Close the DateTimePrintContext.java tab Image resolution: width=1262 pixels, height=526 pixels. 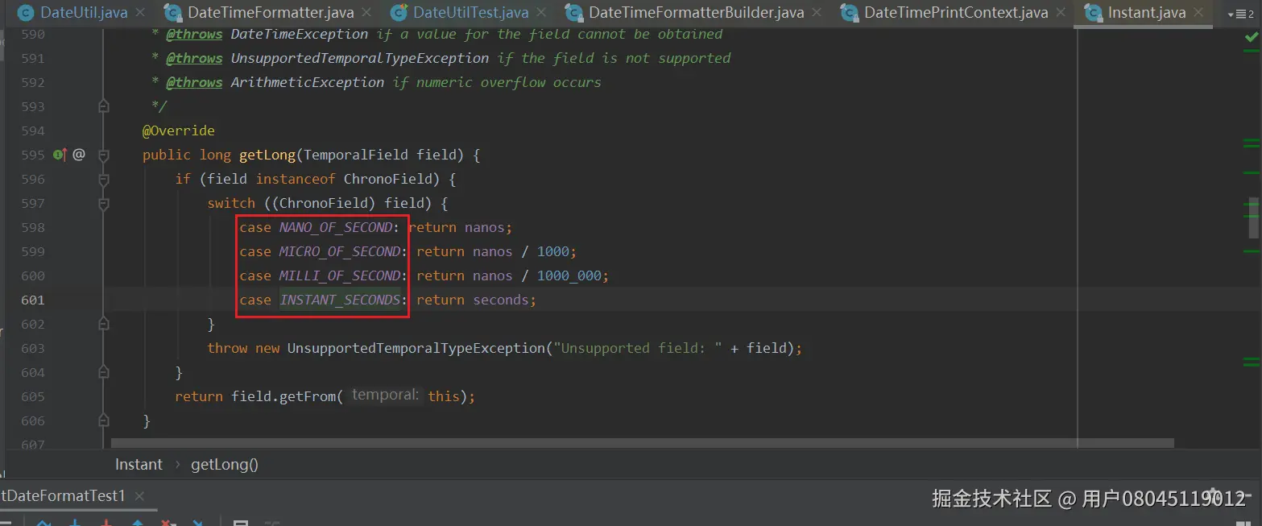[1062, 13]
